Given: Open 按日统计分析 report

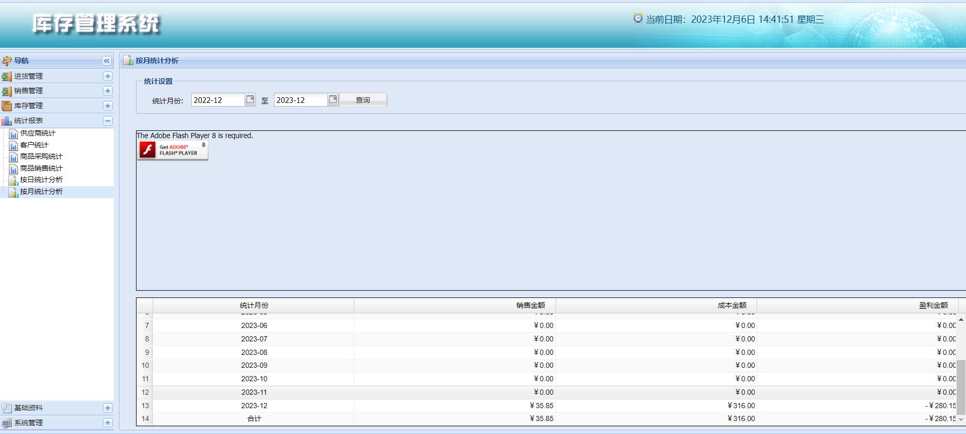Looking at the screenshot, I should coord(41,179).
